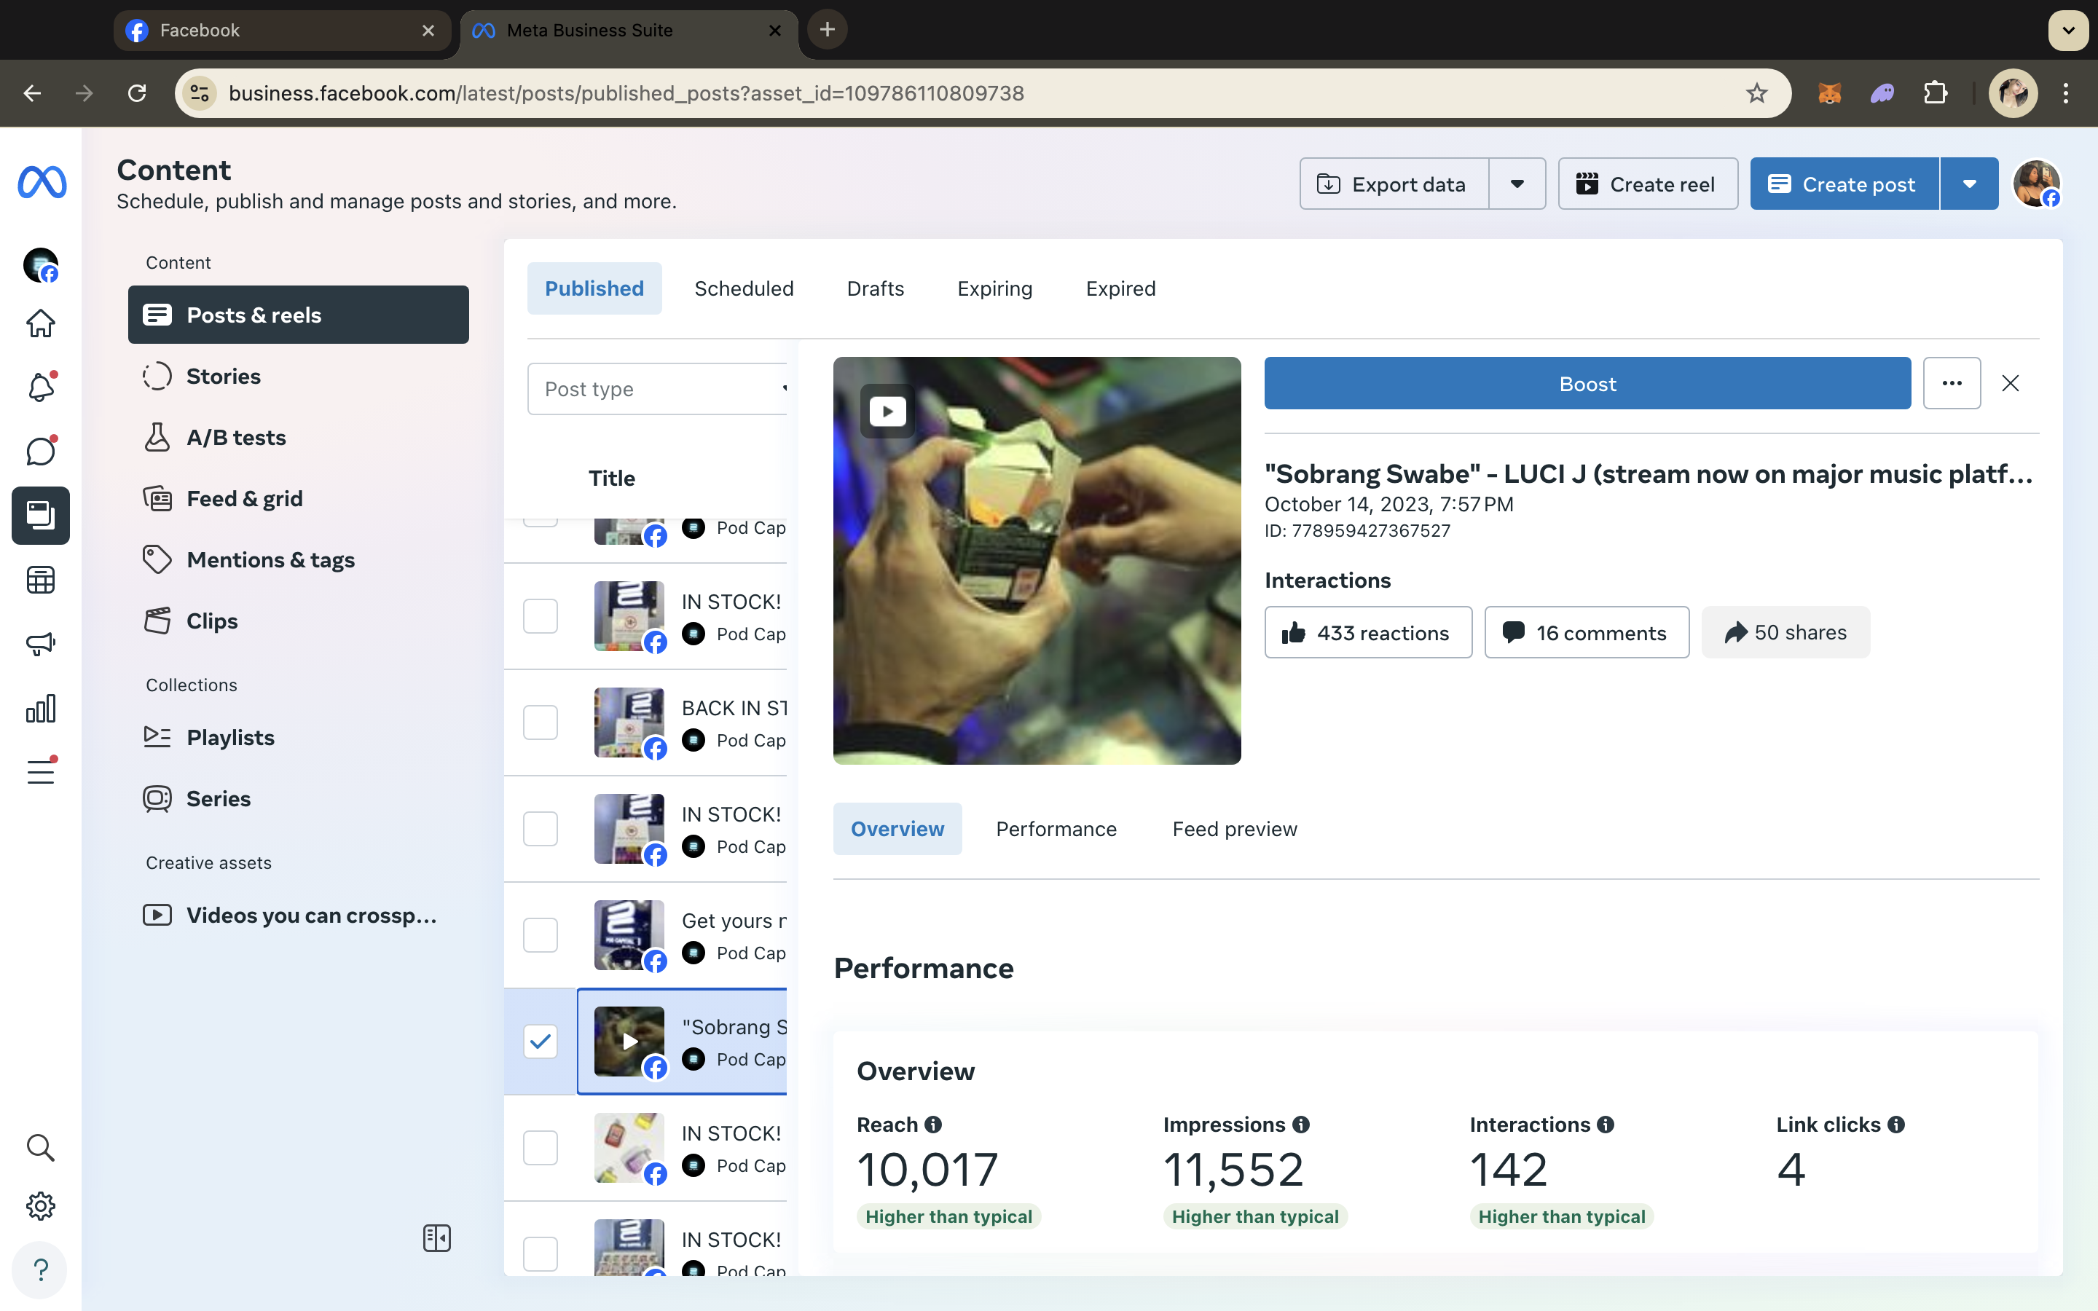Image resolution: width=2098 pixels, height=1311 pixels.
Task: Switch to the Performance tab
Action: click(1056, 829)
